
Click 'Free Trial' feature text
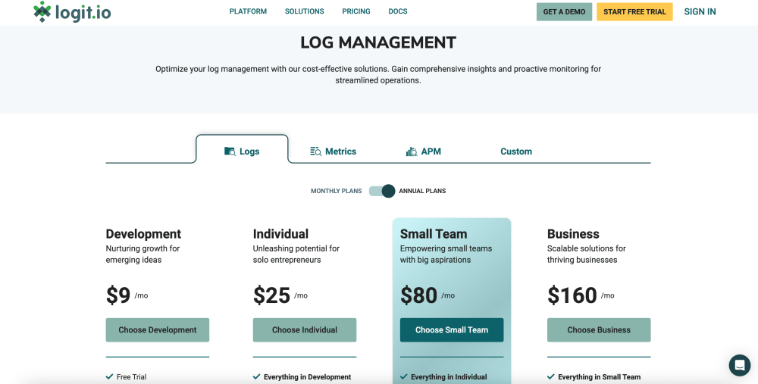[131, 376]
